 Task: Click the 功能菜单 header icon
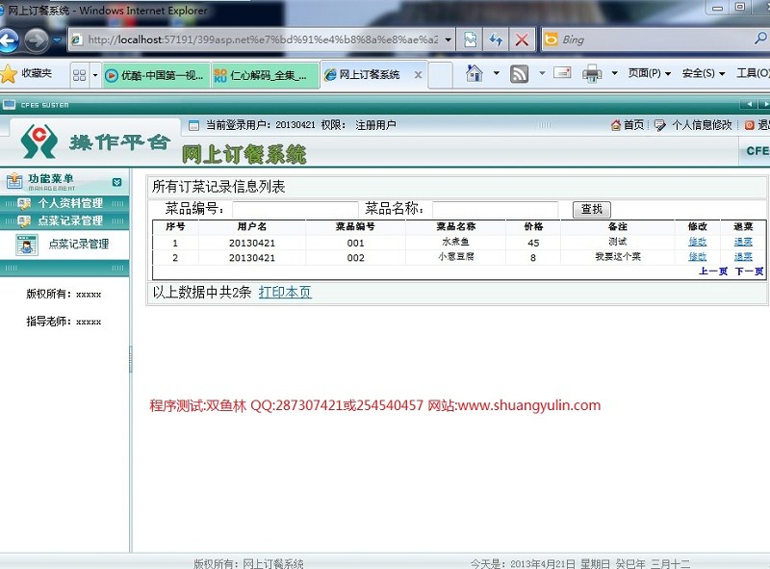click(x=14, y=181)
